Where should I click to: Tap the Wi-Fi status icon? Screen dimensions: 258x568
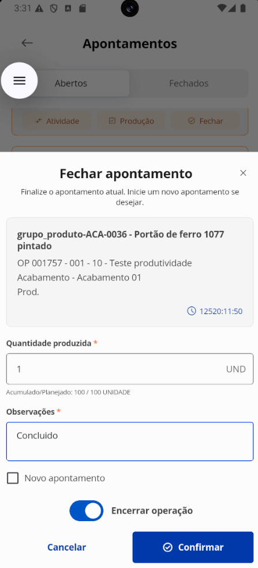pyautogui.click(x=222, y=8)
